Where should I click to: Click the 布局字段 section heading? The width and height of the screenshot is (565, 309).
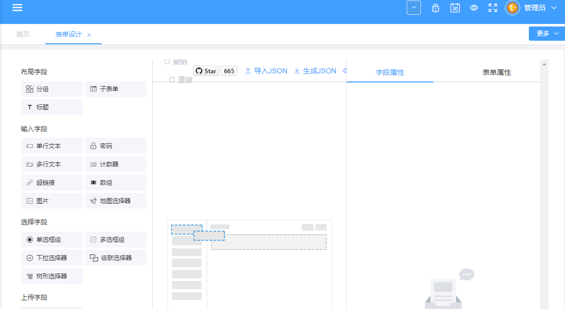point(34,72)
